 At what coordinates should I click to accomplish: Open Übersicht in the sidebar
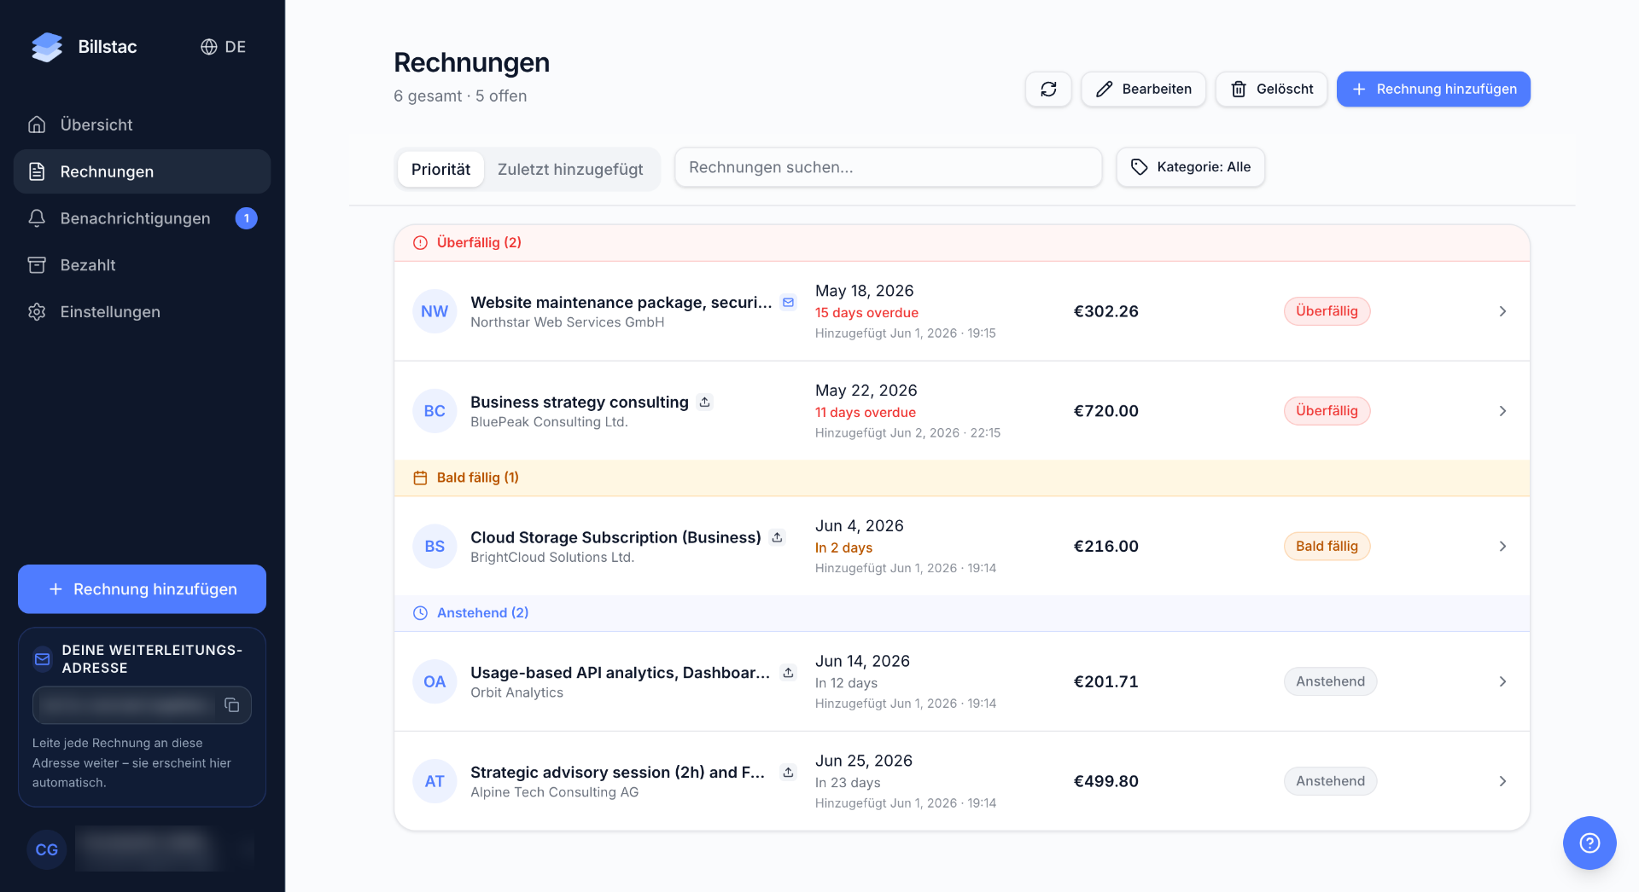pos(142,125)
